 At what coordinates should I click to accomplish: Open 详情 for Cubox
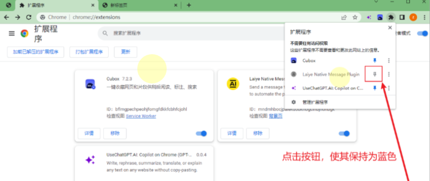(x=89, y=133)
